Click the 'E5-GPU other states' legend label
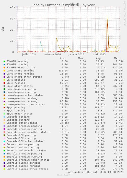The width and height of the screenshot is (127, 178). pyautogui.click(x=21, y=68)
